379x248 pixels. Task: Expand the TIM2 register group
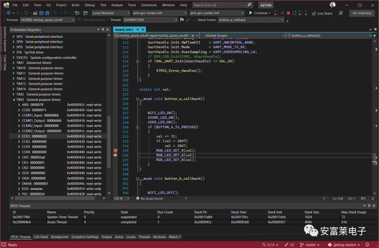(14, 94)
